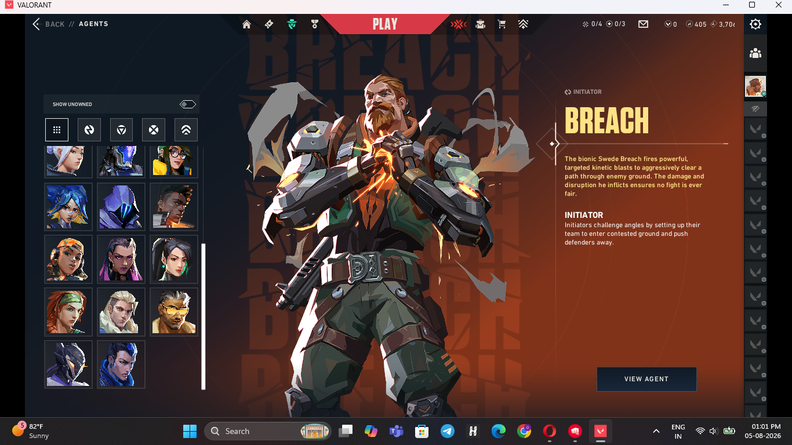
Task: Open the Store shopping cart icon
Action: coord(502,24)
